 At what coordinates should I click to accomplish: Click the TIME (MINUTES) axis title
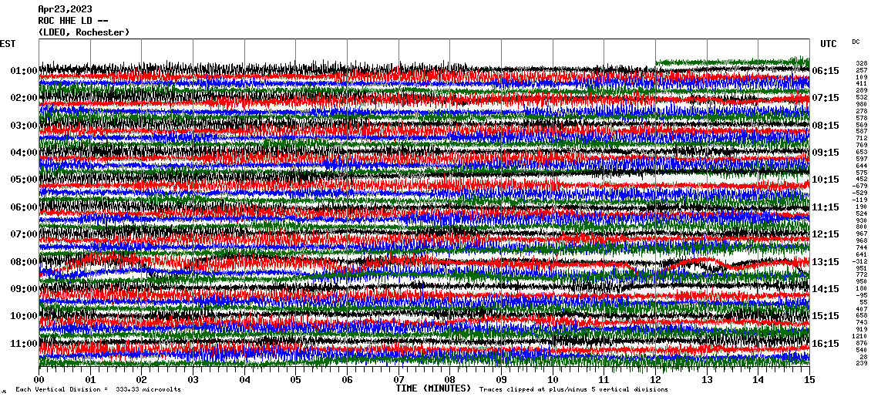pyautogui.click(x=432, y=388)
